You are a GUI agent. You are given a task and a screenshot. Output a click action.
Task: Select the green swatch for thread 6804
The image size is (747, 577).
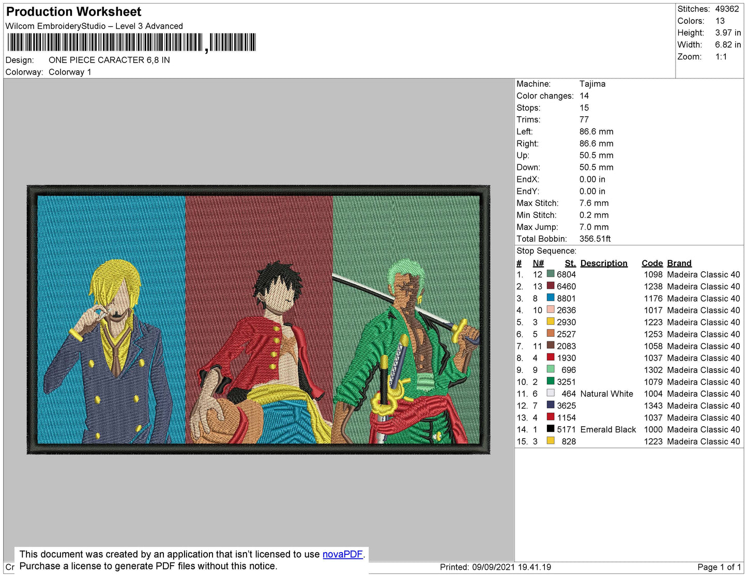[551, 274]
